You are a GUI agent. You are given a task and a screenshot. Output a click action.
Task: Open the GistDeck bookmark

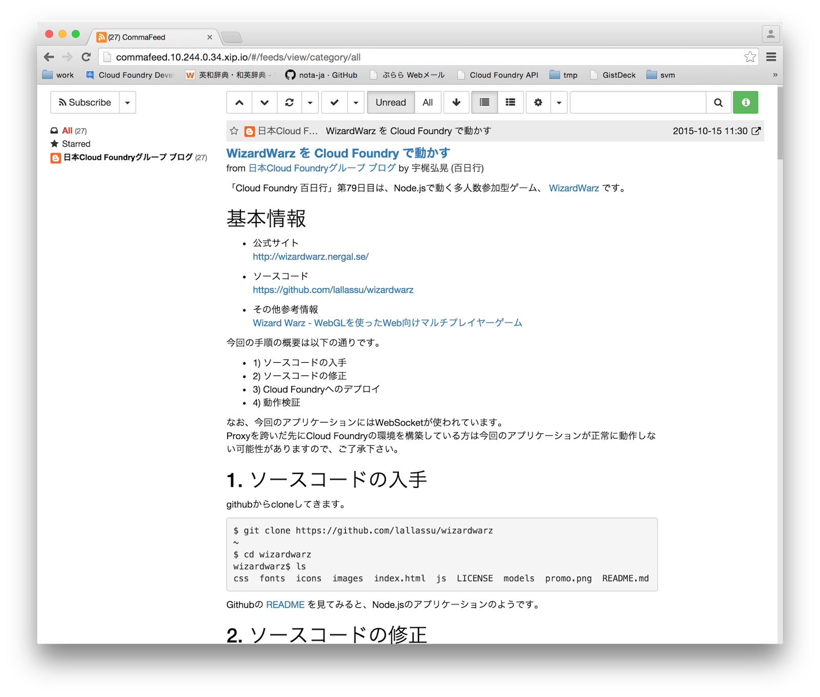[613, 75]
